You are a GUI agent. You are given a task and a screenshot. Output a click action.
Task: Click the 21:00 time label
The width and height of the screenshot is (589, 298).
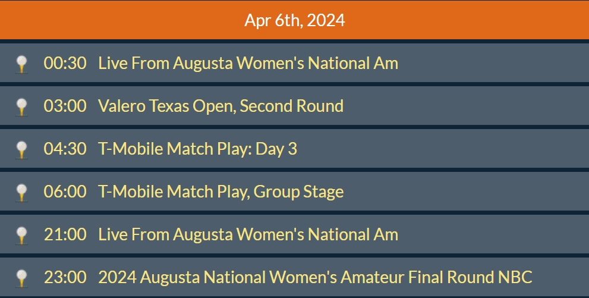65,234
